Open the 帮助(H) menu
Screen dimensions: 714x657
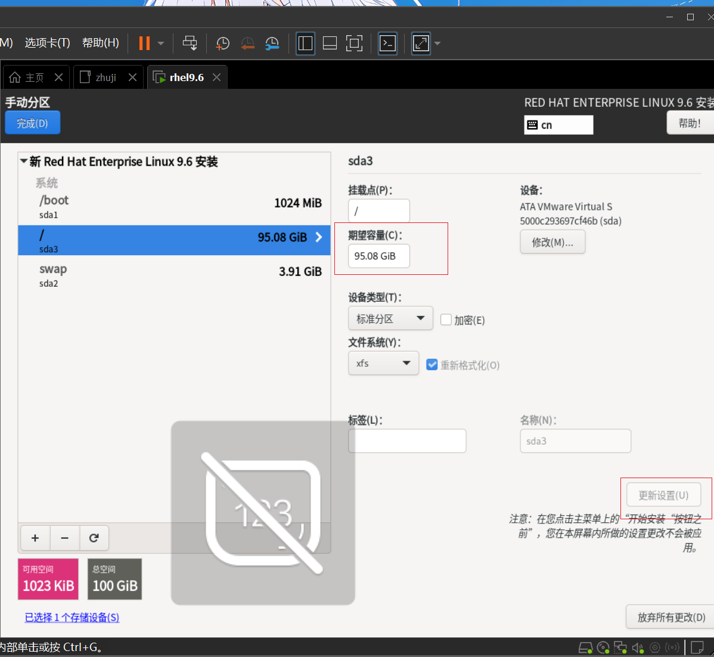100,43
